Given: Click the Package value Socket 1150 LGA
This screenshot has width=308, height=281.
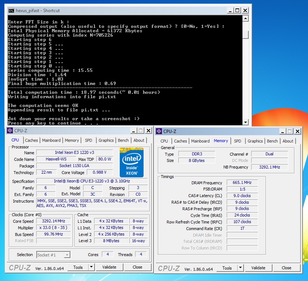Looking at the screenshot, I should (75, 166).
